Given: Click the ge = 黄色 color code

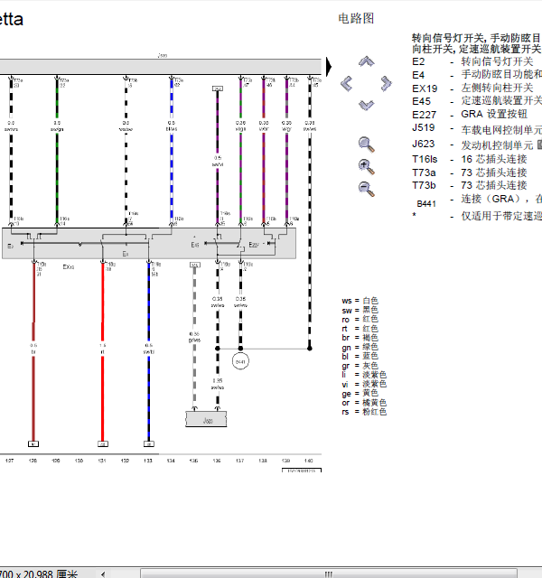Looking at the screenshot, I should tap(360, 394).
